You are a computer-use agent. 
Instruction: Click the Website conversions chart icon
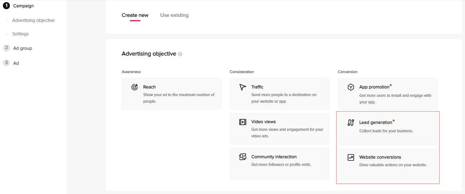tap(351, 157)
